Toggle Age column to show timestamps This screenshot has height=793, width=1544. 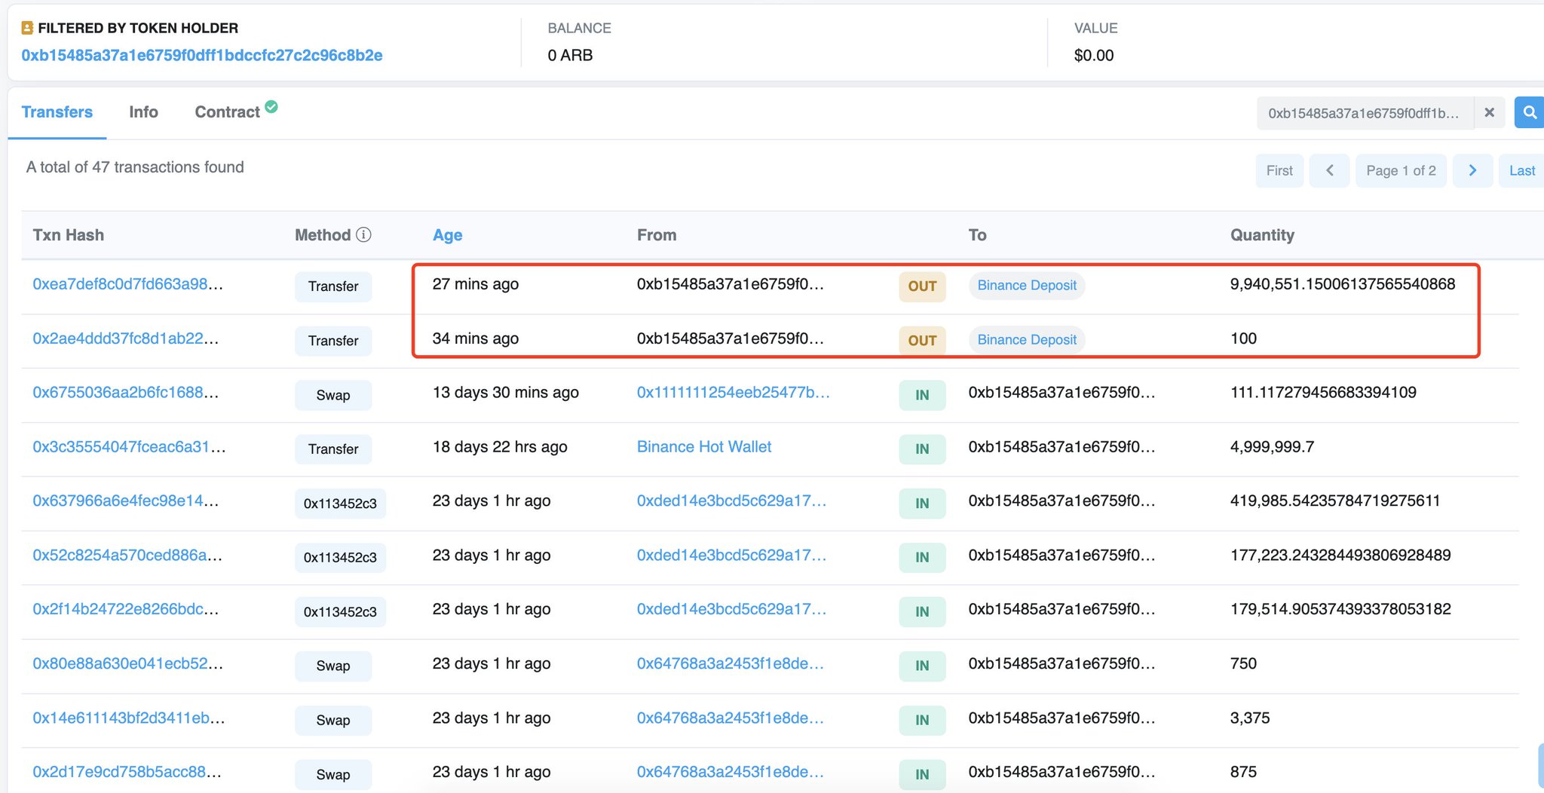pos(447,234)
